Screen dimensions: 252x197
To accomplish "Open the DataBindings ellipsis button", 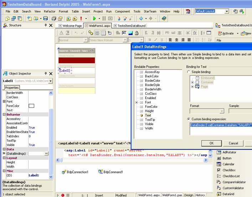I will [46, 153].
